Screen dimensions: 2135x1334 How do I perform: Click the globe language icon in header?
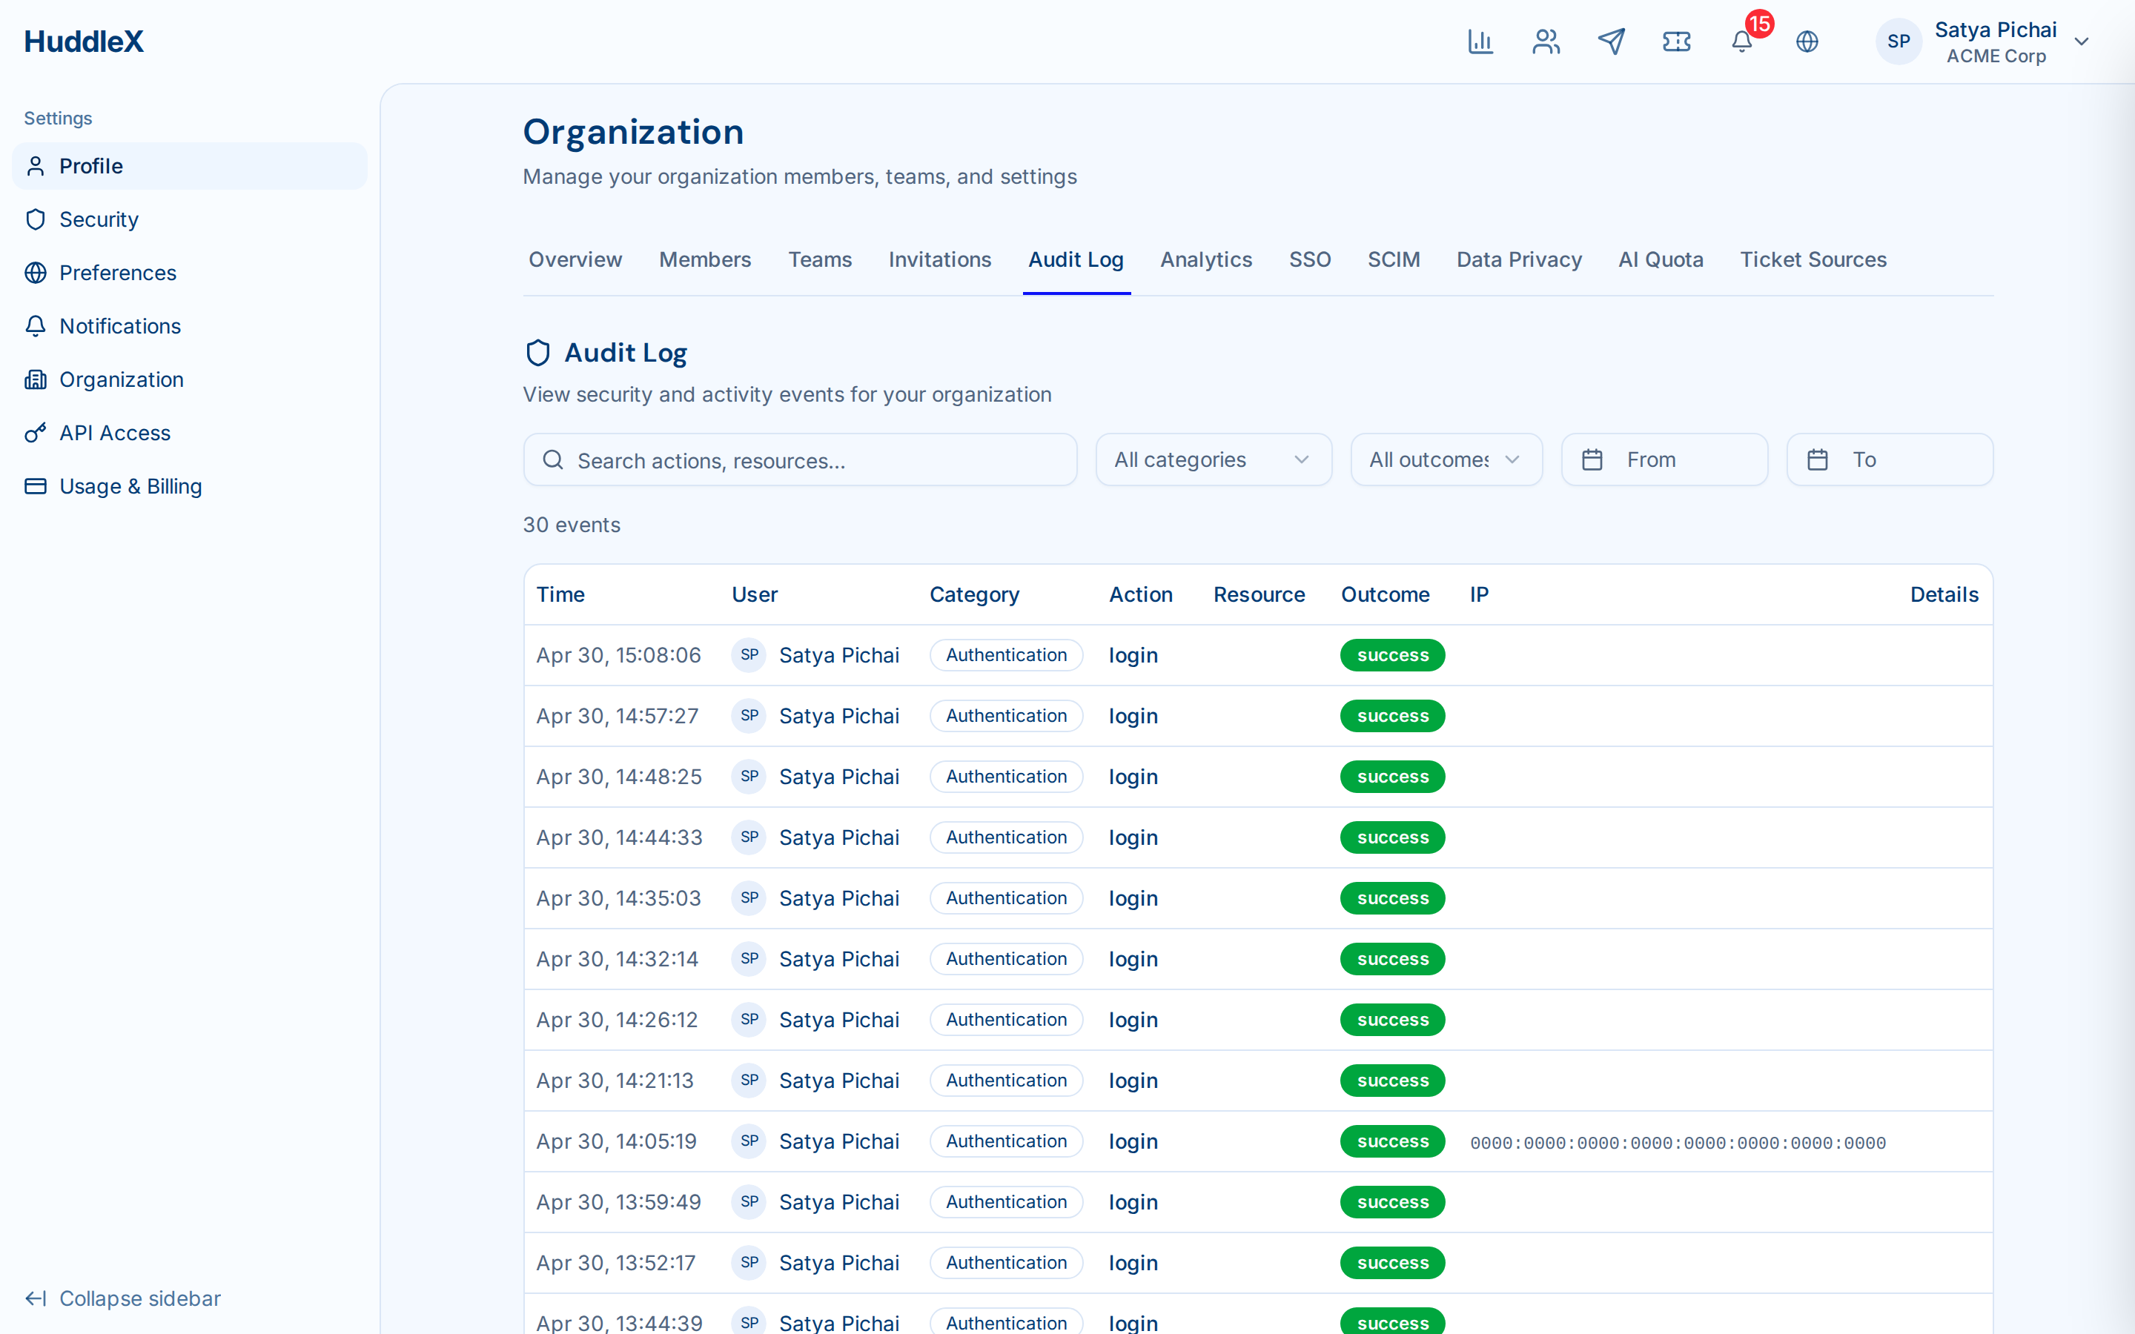pyautogui.click(x=1807, y=42)
